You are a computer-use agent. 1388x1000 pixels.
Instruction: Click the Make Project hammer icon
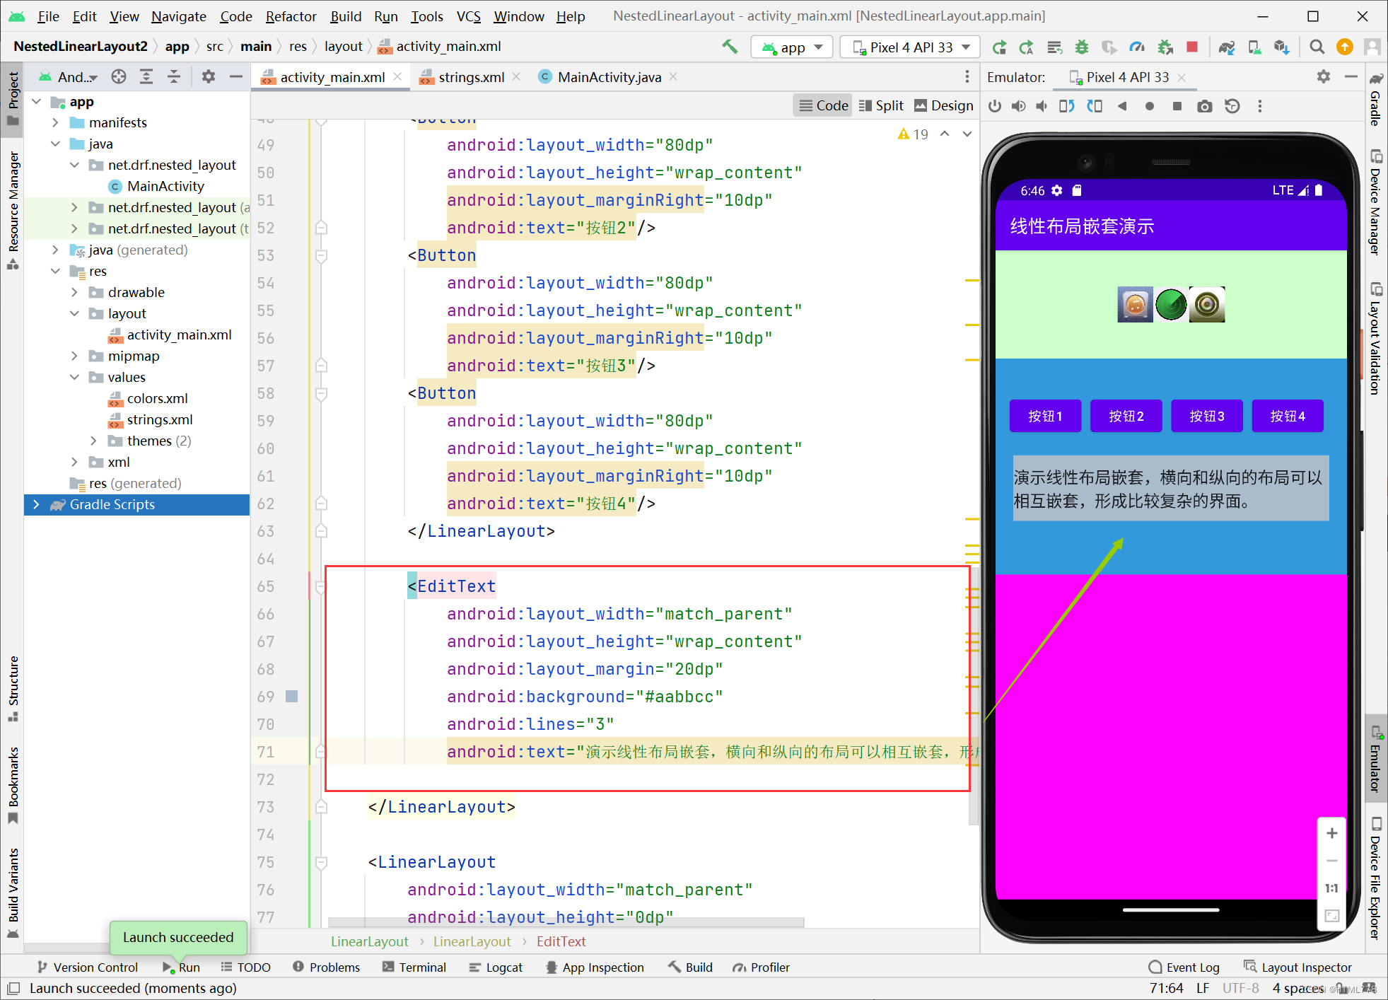point(730,47)
